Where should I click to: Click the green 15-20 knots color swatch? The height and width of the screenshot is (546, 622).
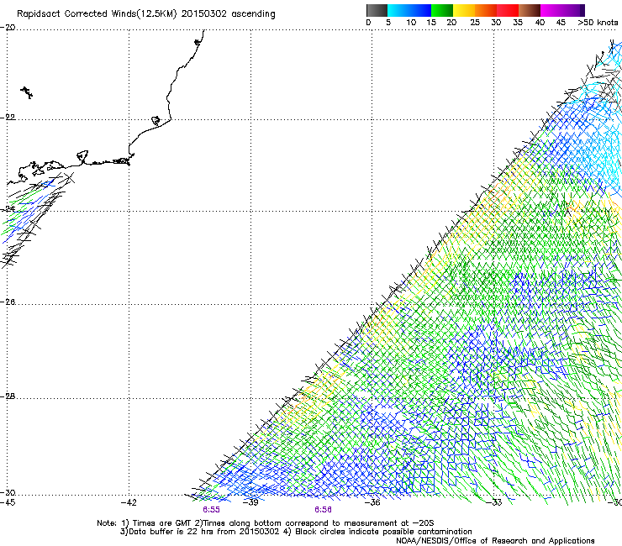coord(442,10)
